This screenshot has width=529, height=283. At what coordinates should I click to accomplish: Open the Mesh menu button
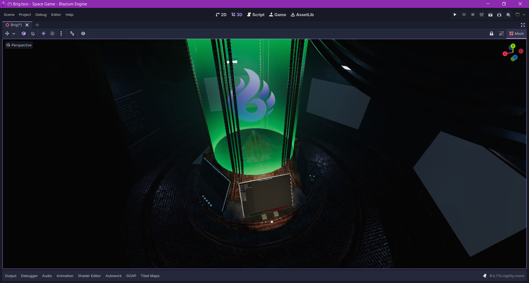pos(517,34)
